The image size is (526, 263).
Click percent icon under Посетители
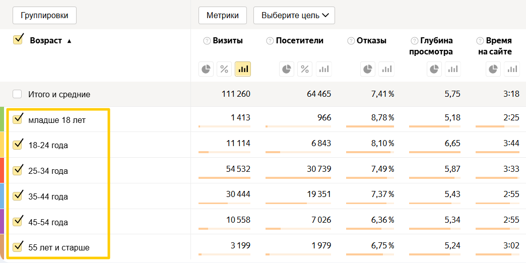pos(305,69)
